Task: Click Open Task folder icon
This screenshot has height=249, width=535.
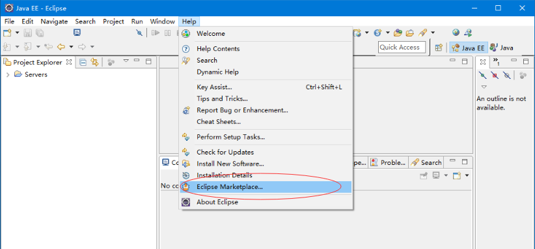Action: (410, 33)
